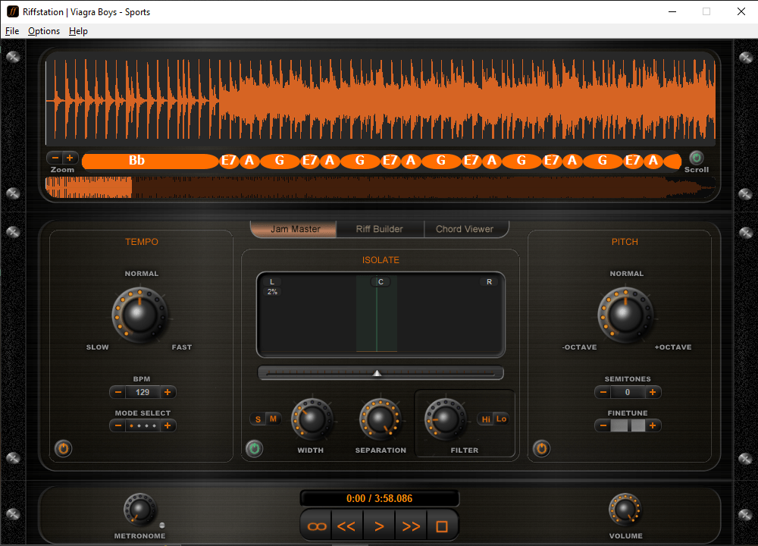
Task: Click the Separation knob
Action: point(381,419)
